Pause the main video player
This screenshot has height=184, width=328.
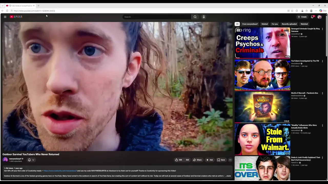pos(118,86)
